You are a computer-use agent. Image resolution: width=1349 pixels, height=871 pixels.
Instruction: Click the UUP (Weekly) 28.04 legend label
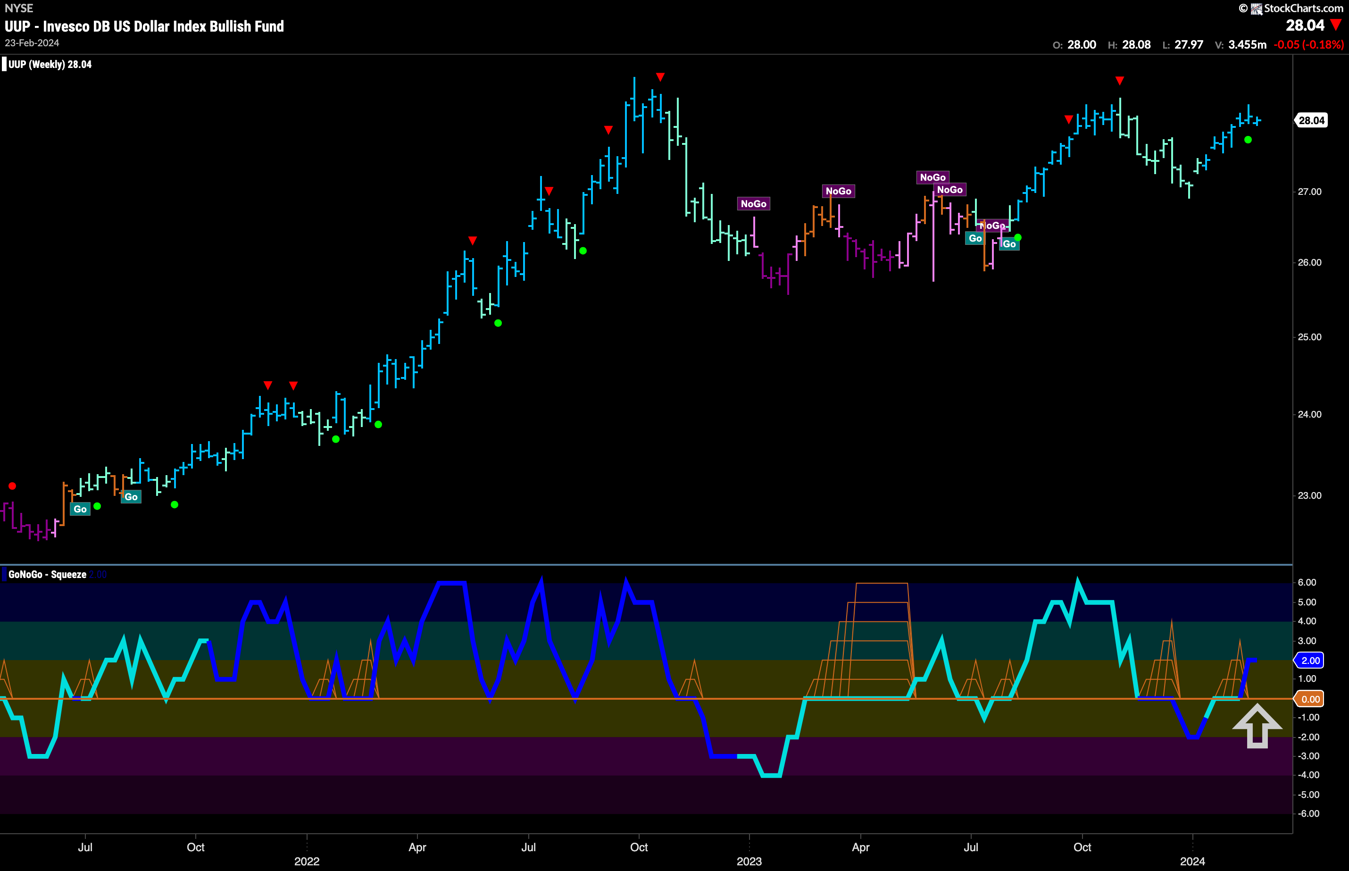tap(50, 65)
